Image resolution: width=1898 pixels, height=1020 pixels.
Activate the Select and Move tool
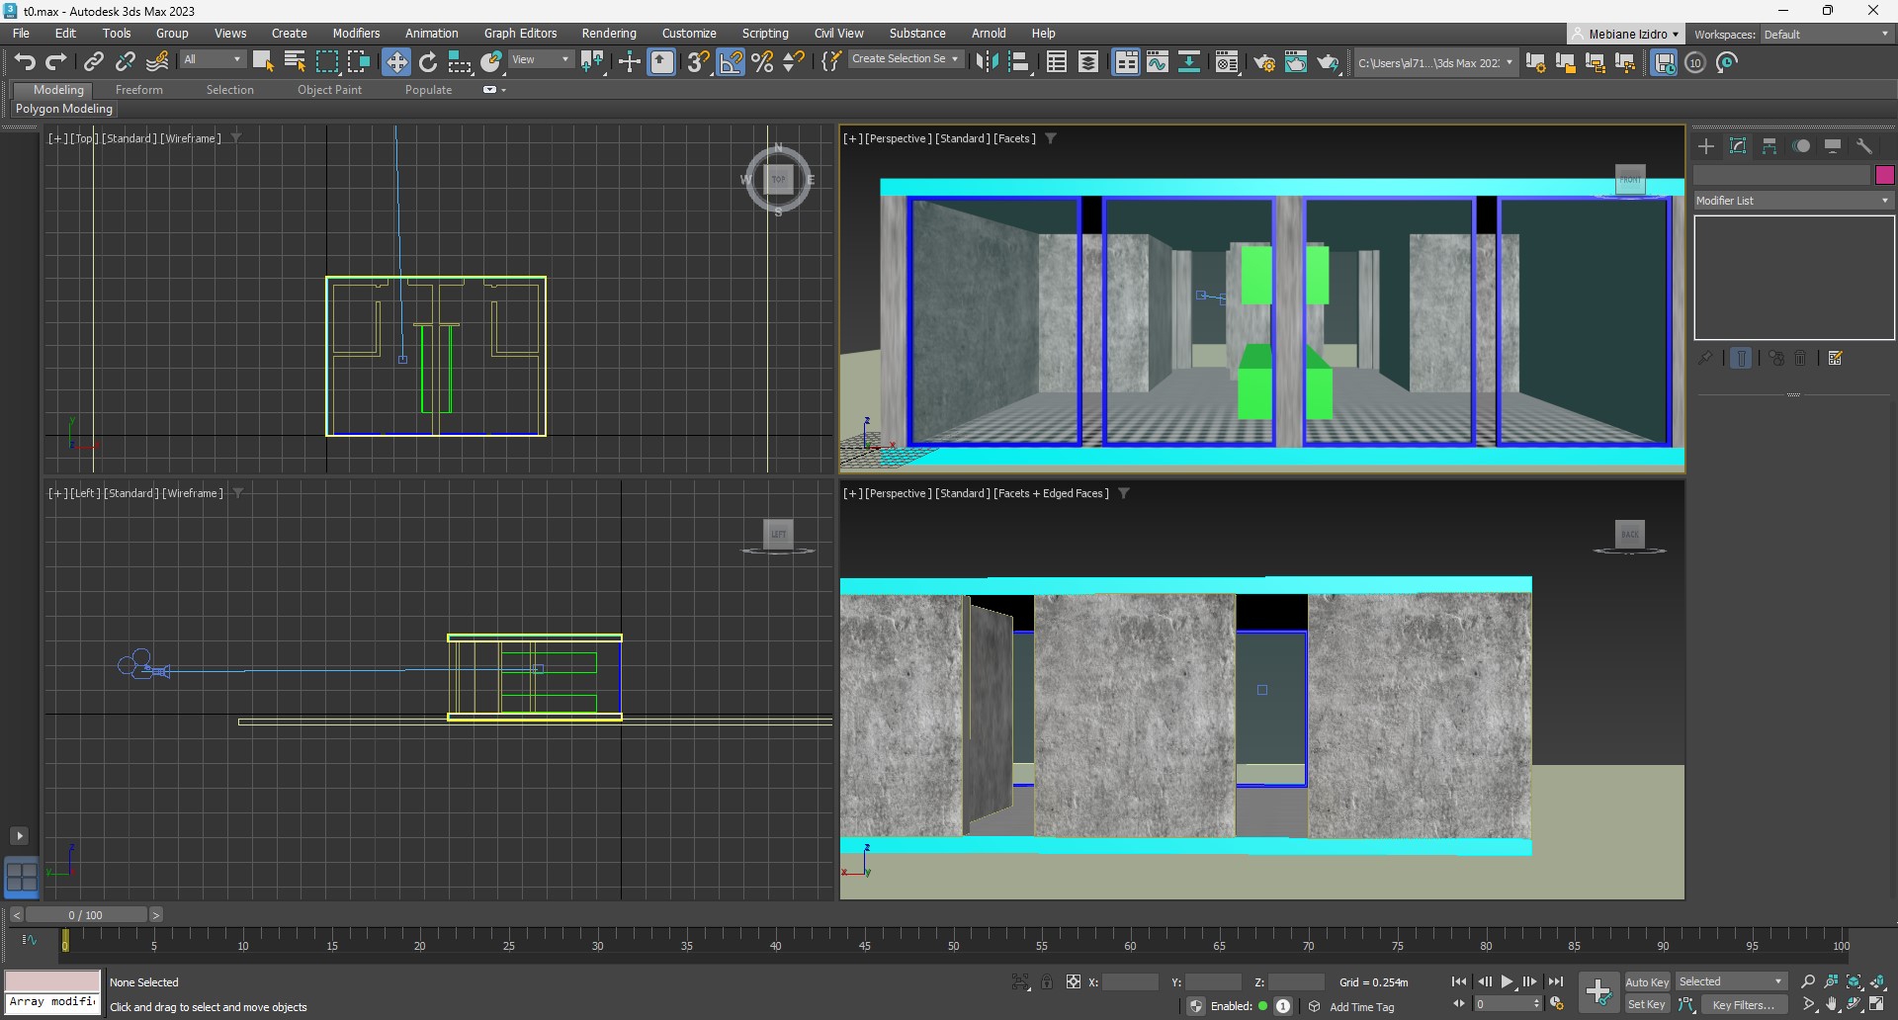[395, 62]
